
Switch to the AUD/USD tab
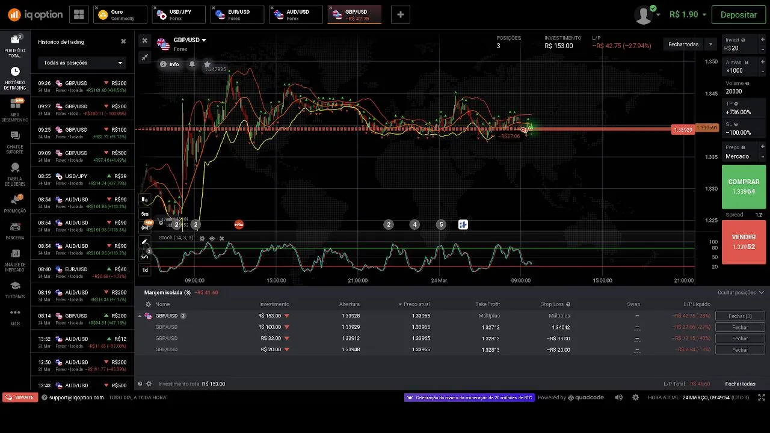295,14
